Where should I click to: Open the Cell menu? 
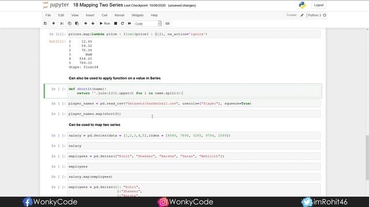click(104, 16)
